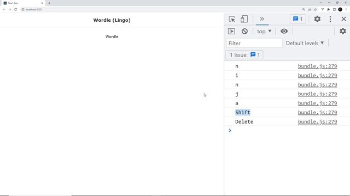Reload the page with browser refresh icon
The image size is (350, 196).
click(16, 9)
